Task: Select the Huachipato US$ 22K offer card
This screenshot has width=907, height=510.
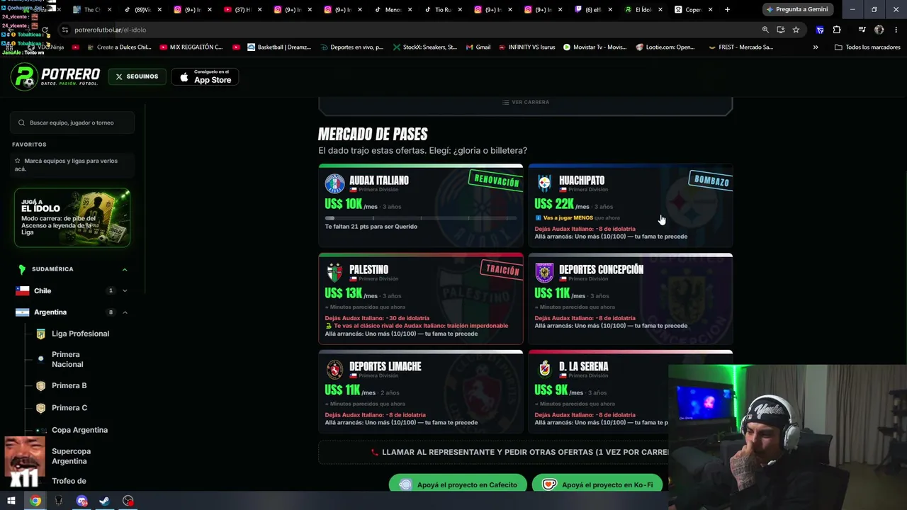Action: tap(631, 205)
